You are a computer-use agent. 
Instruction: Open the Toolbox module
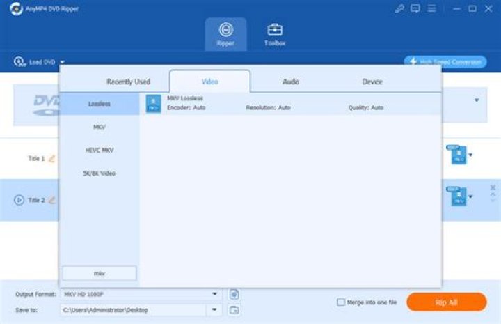pos(275,33)
